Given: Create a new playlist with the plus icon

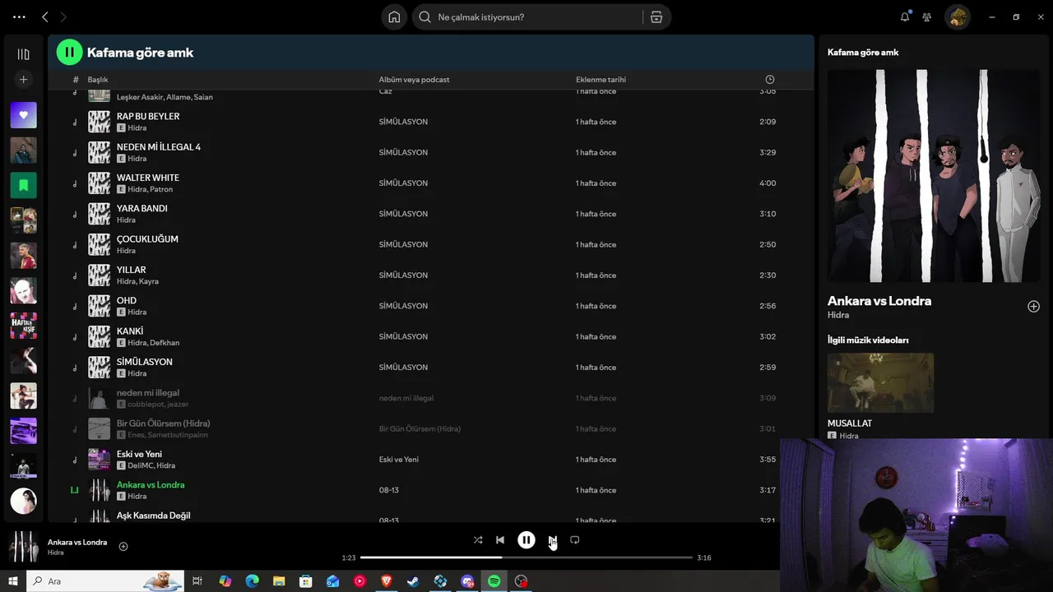Looking at the screenshot, I should pyautogui.click(x=23, y=80).
